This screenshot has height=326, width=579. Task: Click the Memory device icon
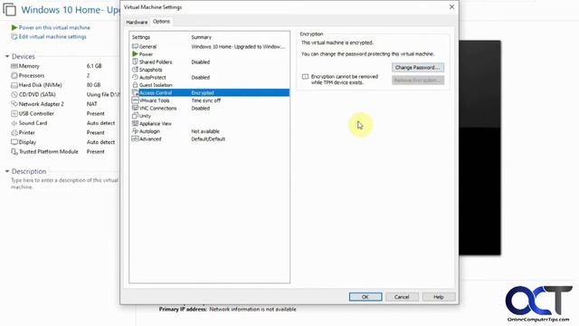pyautogui.click(x=14, y=66)
